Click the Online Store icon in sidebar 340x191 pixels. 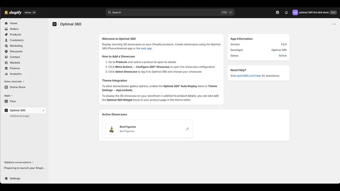(x=6, y=87)
